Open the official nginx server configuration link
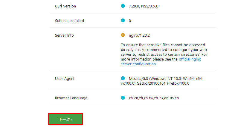 [x=190, y=59]
